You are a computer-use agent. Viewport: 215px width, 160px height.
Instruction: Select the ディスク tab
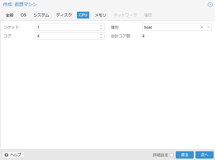tap(64, 15)
